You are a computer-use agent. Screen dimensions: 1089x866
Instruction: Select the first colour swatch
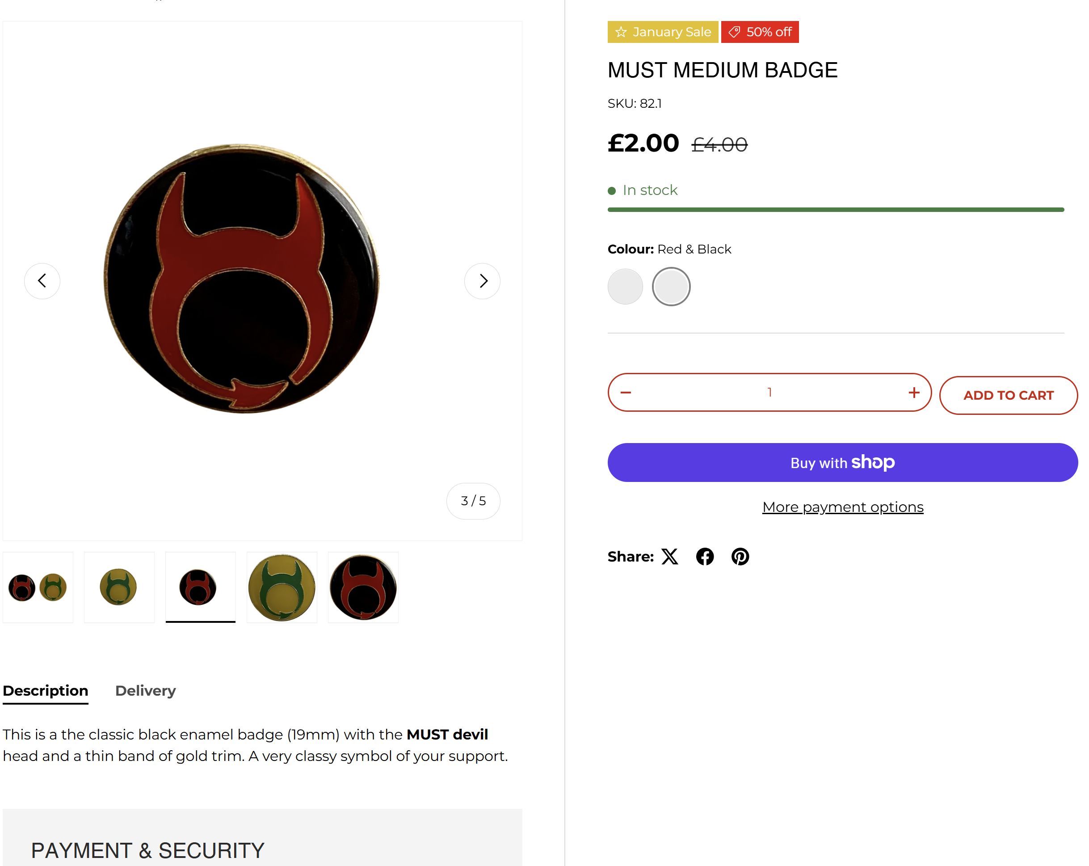[625, 287]
